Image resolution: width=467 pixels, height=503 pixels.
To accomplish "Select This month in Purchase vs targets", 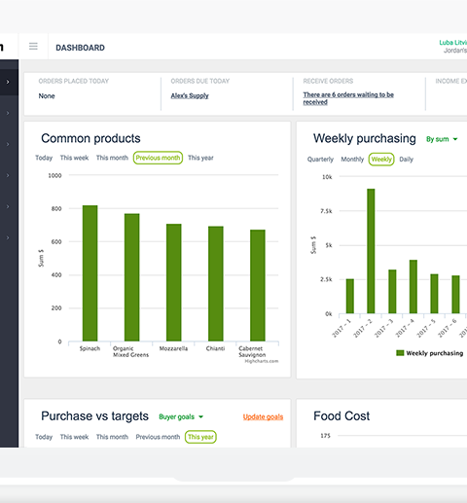I will (x=112, y=437).
